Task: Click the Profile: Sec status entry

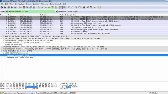Action: pos(154,93)
